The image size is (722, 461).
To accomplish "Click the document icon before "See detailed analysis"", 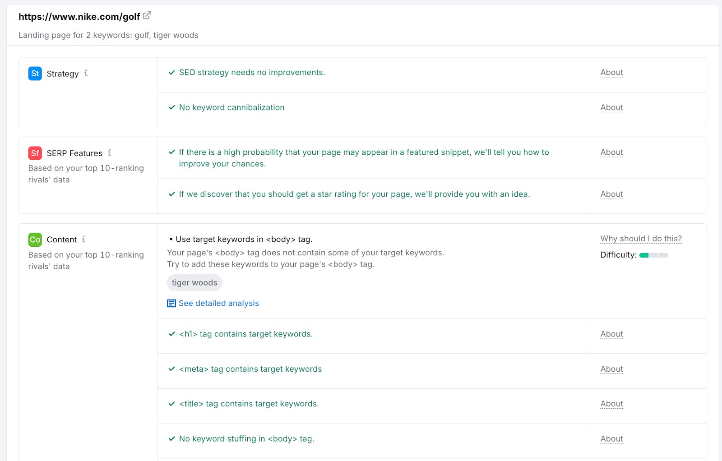I will tap(171, 303).
